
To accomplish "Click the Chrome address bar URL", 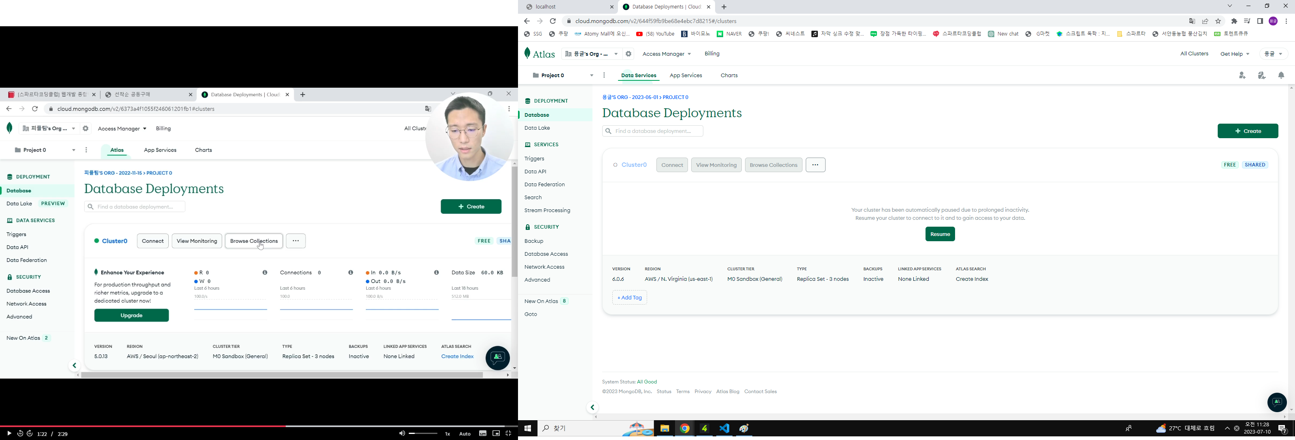I will pyautogui.click(x=656, y=21).
